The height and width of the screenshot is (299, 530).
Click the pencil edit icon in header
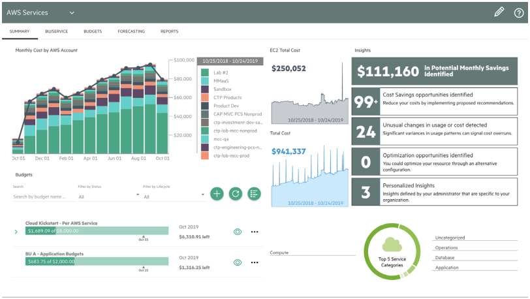pos(499,12)
